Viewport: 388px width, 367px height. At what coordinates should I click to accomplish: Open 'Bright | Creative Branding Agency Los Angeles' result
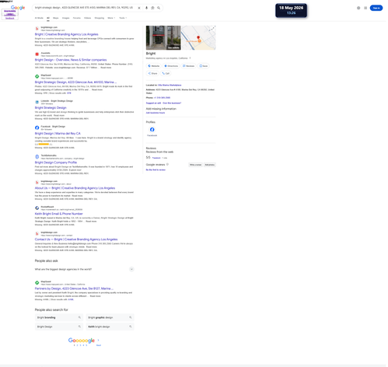pos(67,34)
